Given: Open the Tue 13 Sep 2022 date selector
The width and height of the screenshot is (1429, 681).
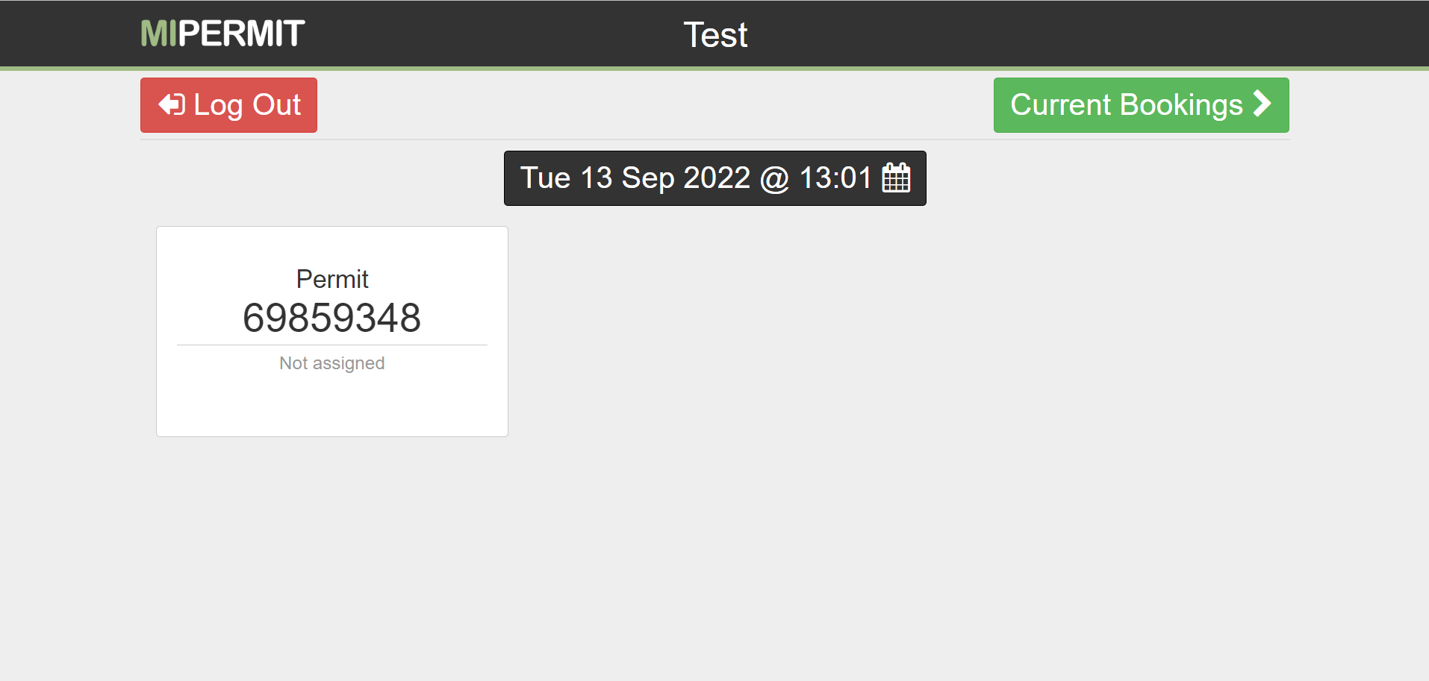Looking at the screenshot, I should coord(635,178).
